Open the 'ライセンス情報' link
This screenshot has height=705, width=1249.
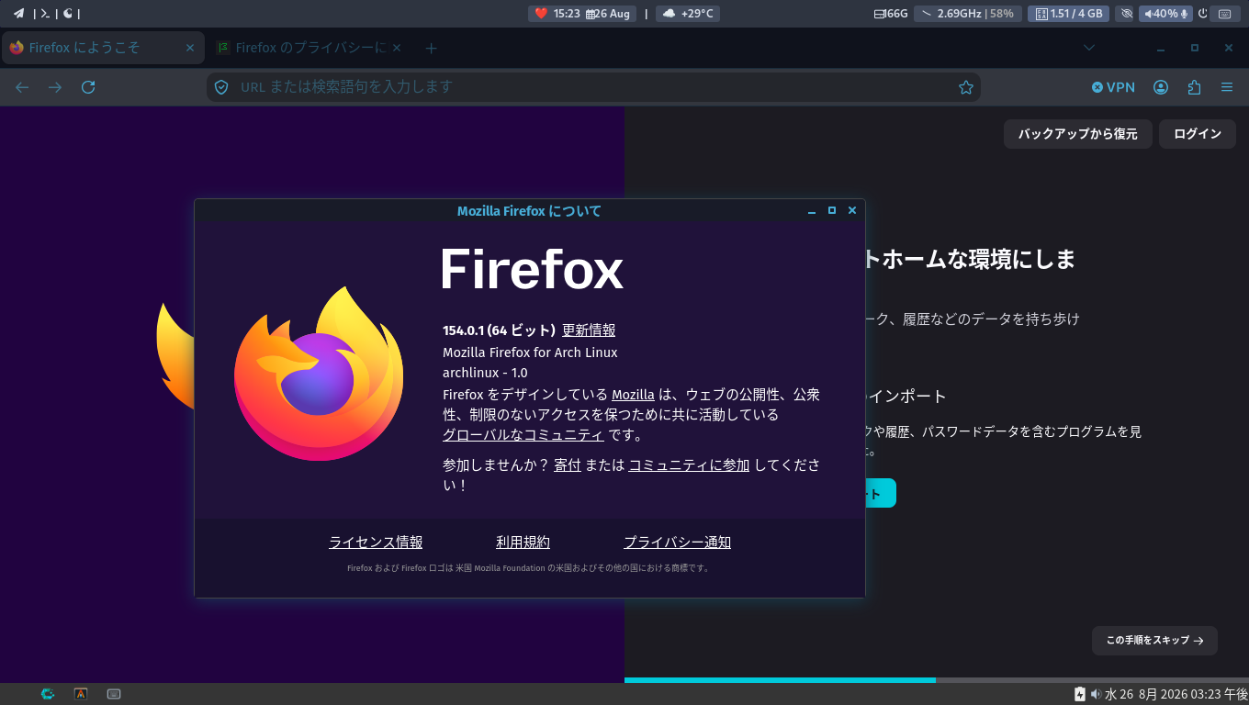click(376, 543)
